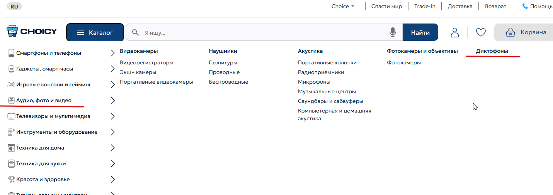Image resolution: width=553 pixels, height=195 pixels.
Task: Open Микрофоны subcategory
Action: (314, 82)
